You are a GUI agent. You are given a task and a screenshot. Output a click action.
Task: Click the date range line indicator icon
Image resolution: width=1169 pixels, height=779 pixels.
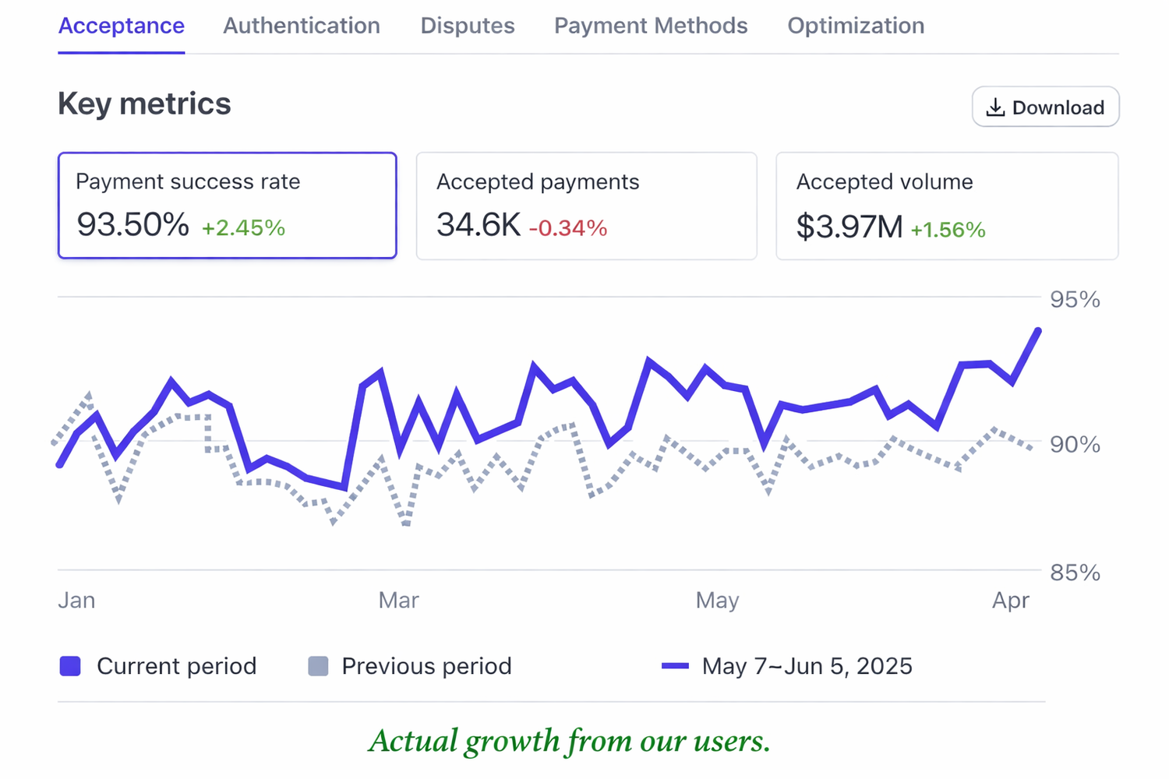click(675, 666)
